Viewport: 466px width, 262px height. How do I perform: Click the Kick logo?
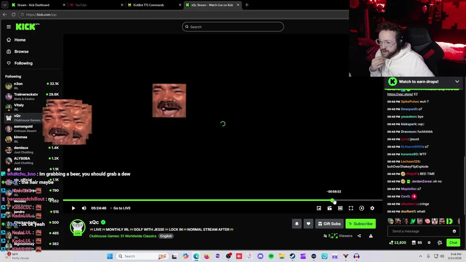point(27,27)
